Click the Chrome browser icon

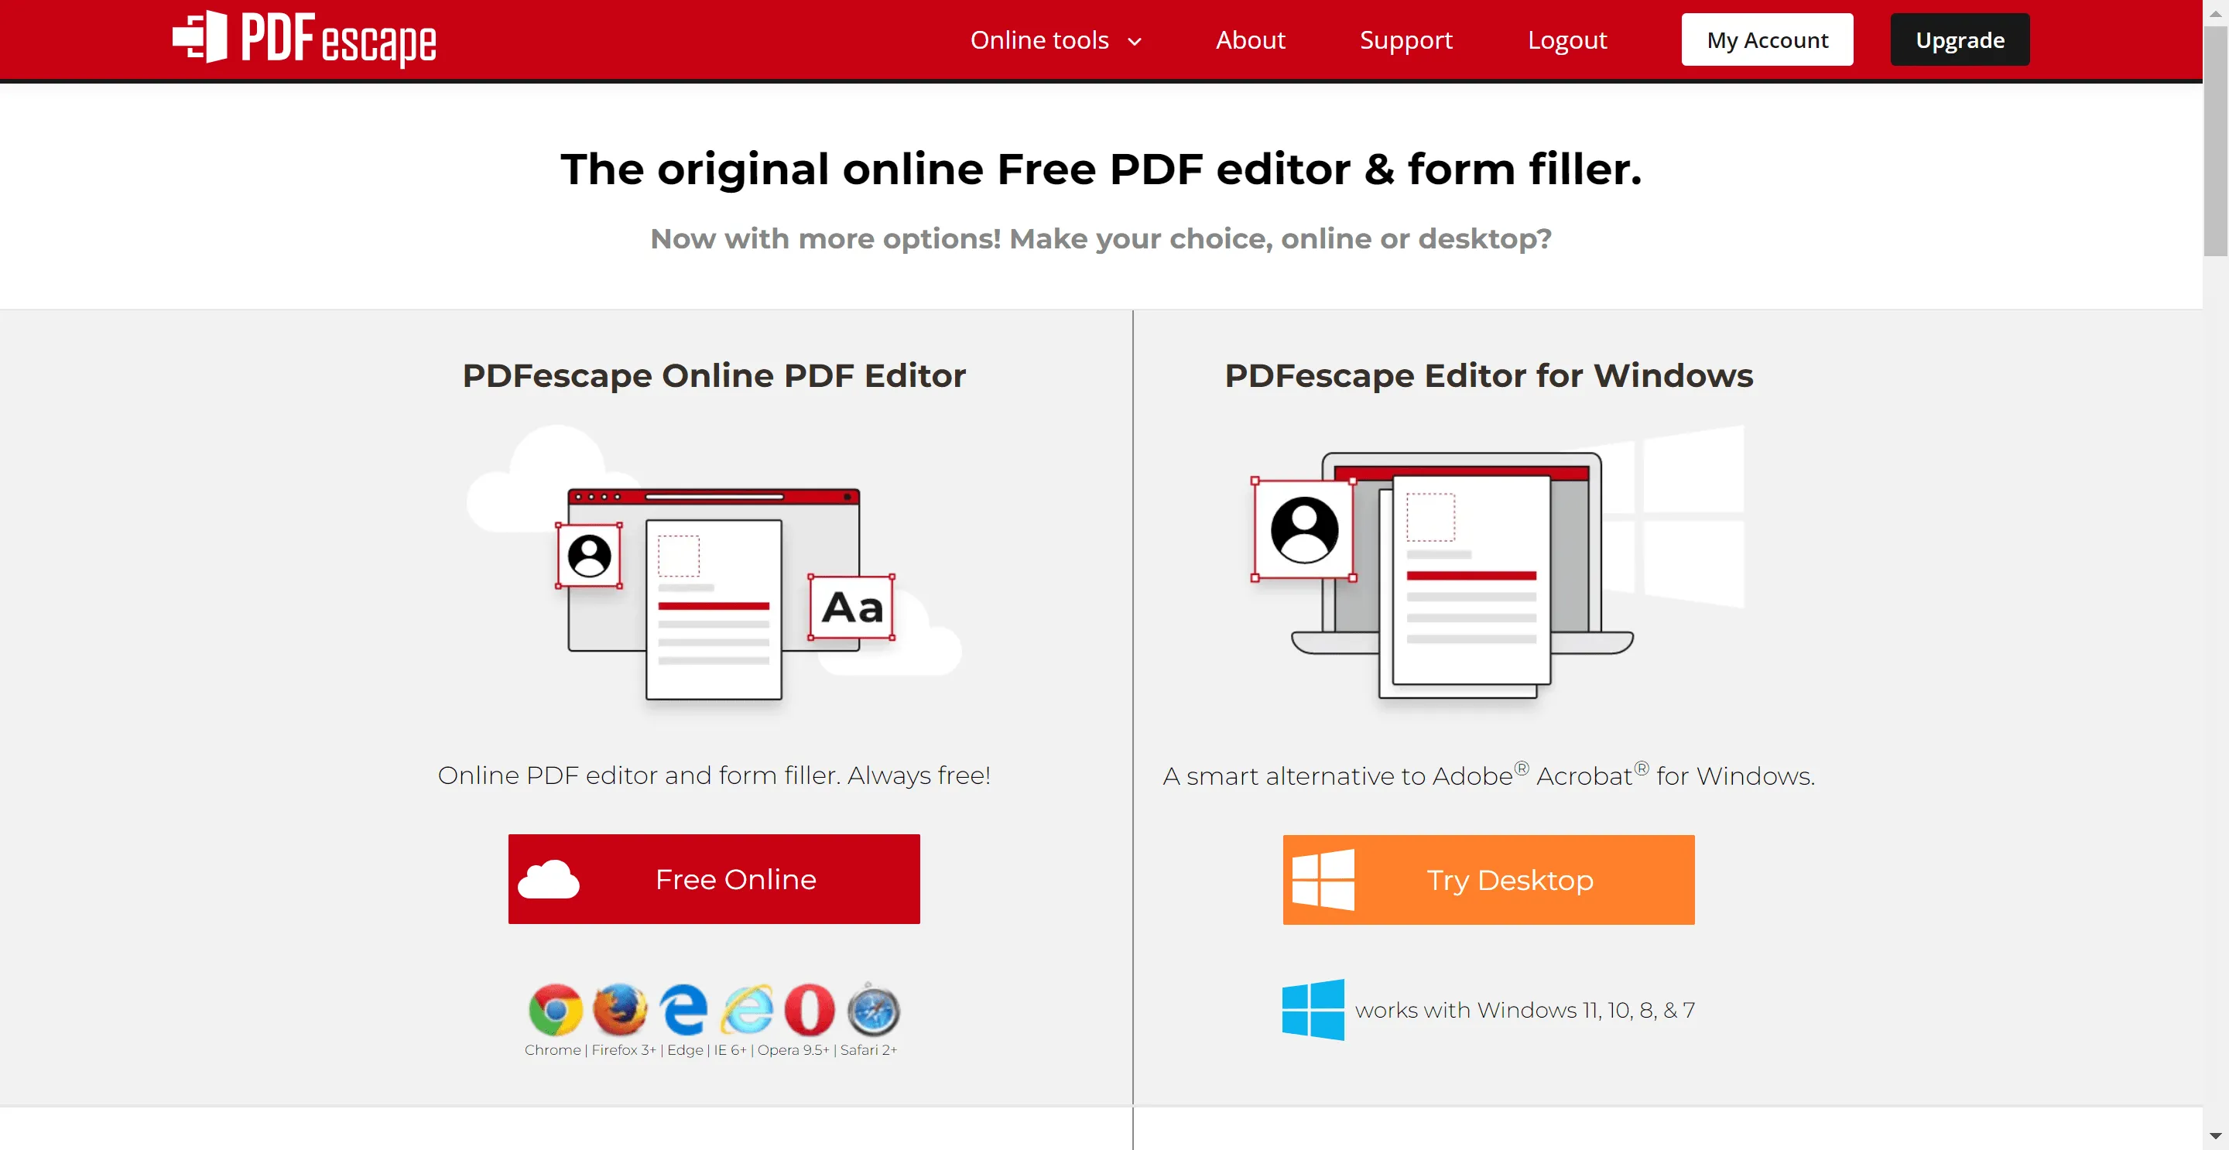click(x=556, y=1010)
